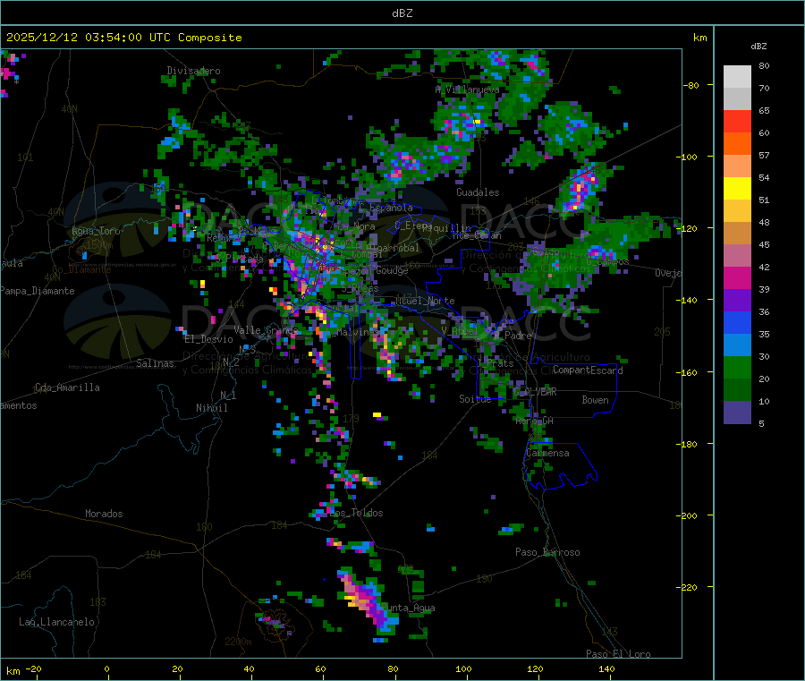Click the Morados map label
This screenshot has height=681, width=805.
click(x=104, y=514)
